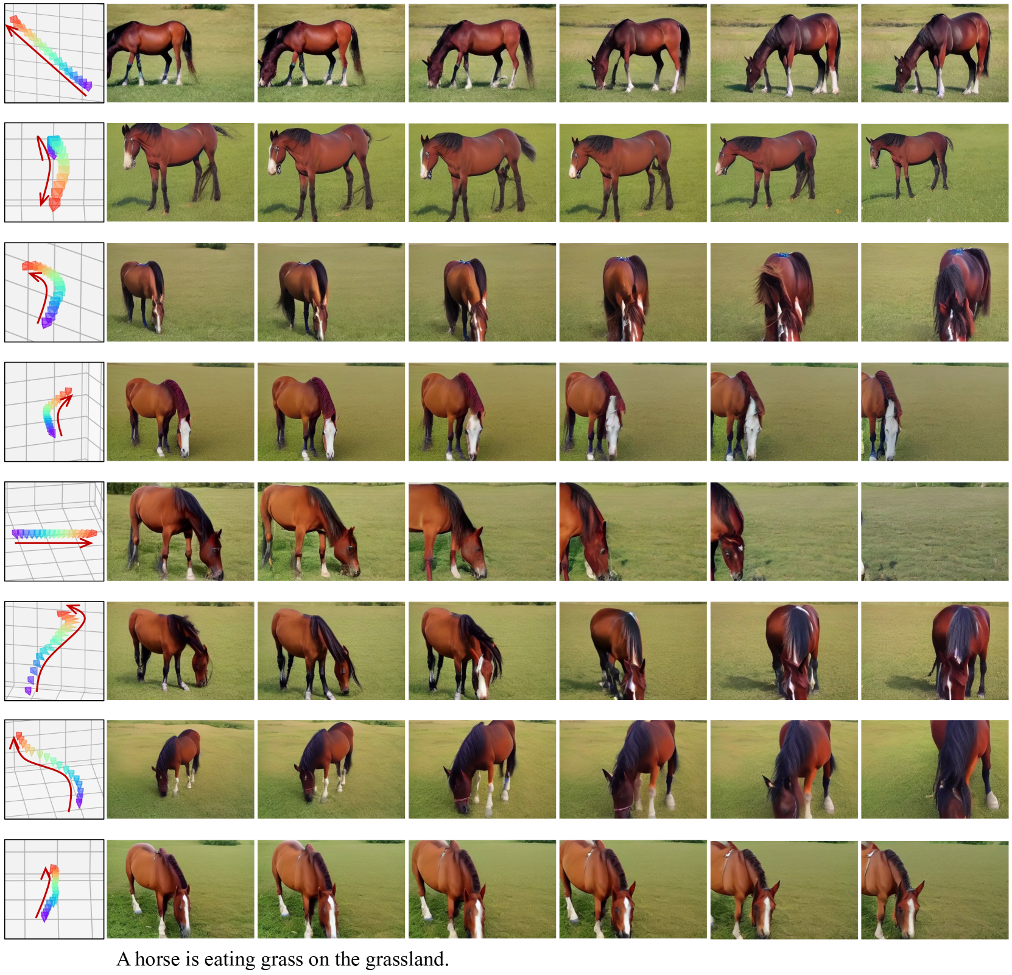
Task: Select the seventh-row first frame with small distant horse
Action: tap(180, 770)
